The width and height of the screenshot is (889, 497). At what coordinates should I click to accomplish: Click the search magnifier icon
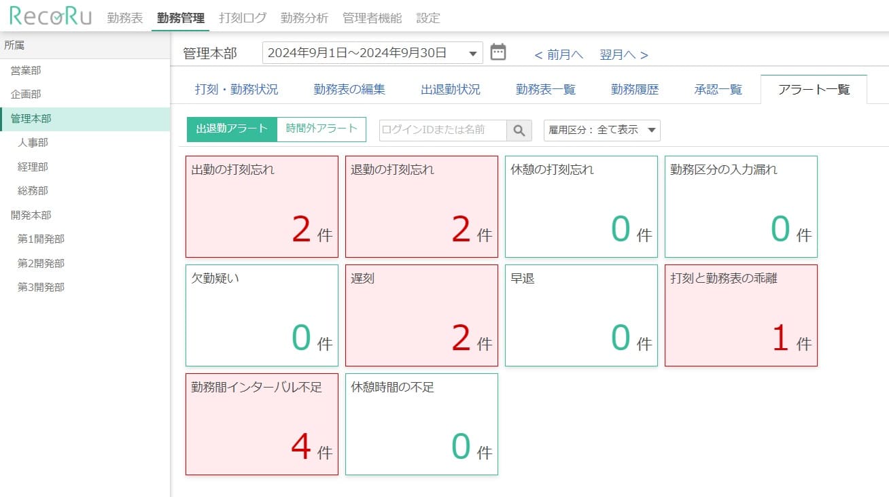[x=519, y=130]
